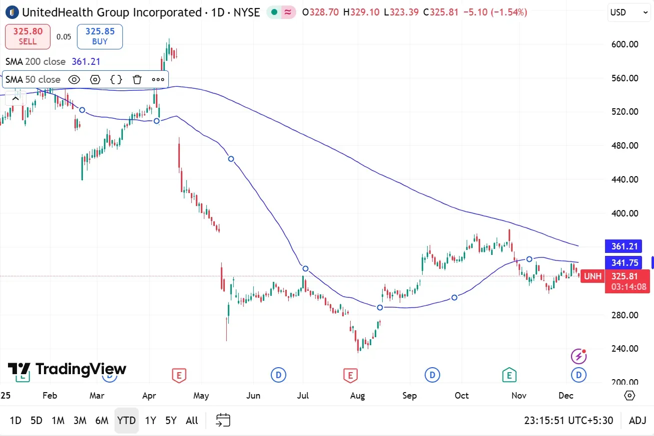This screenshot has width=654, height=436.
Task: Toggle ADJ adjusted data setting
Action: pyautogui.click(x=638, y=421)
